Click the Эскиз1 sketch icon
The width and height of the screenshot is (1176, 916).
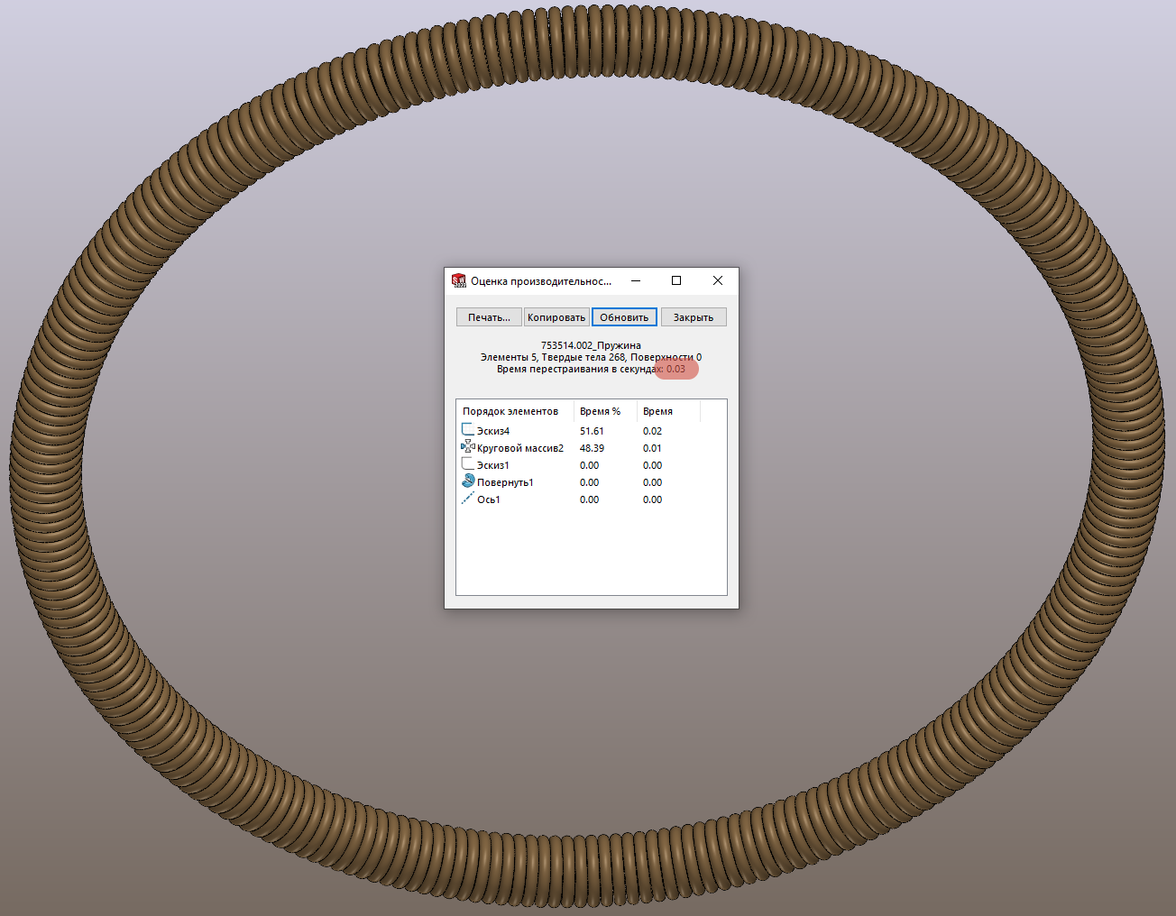pos(467,464)
